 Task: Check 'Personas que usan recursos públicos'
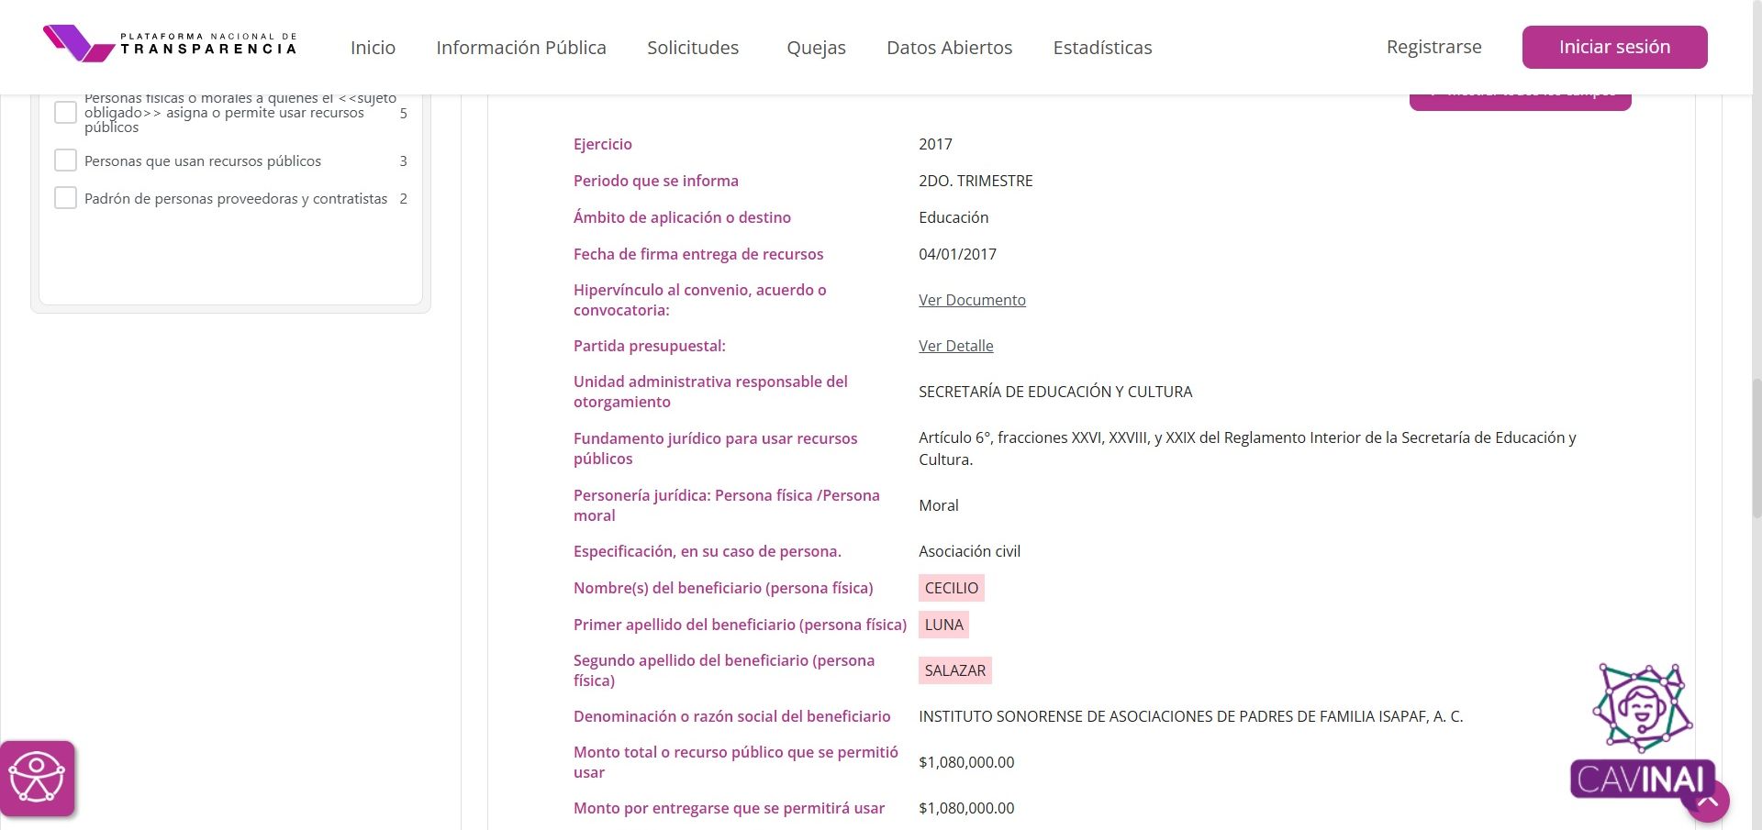click(x=65, y=160)
